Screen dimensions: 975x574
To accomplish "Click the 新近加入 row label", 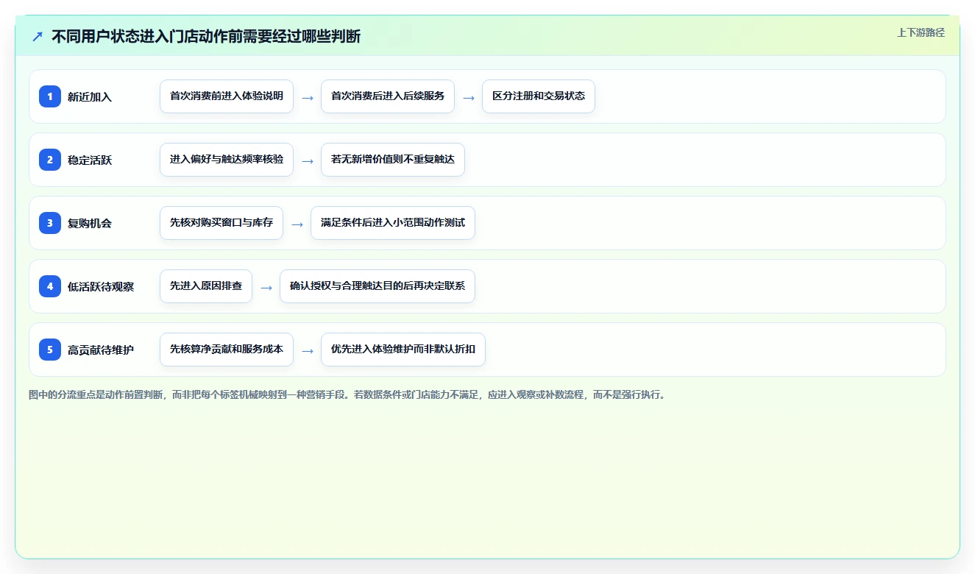I will click(90, 96).
